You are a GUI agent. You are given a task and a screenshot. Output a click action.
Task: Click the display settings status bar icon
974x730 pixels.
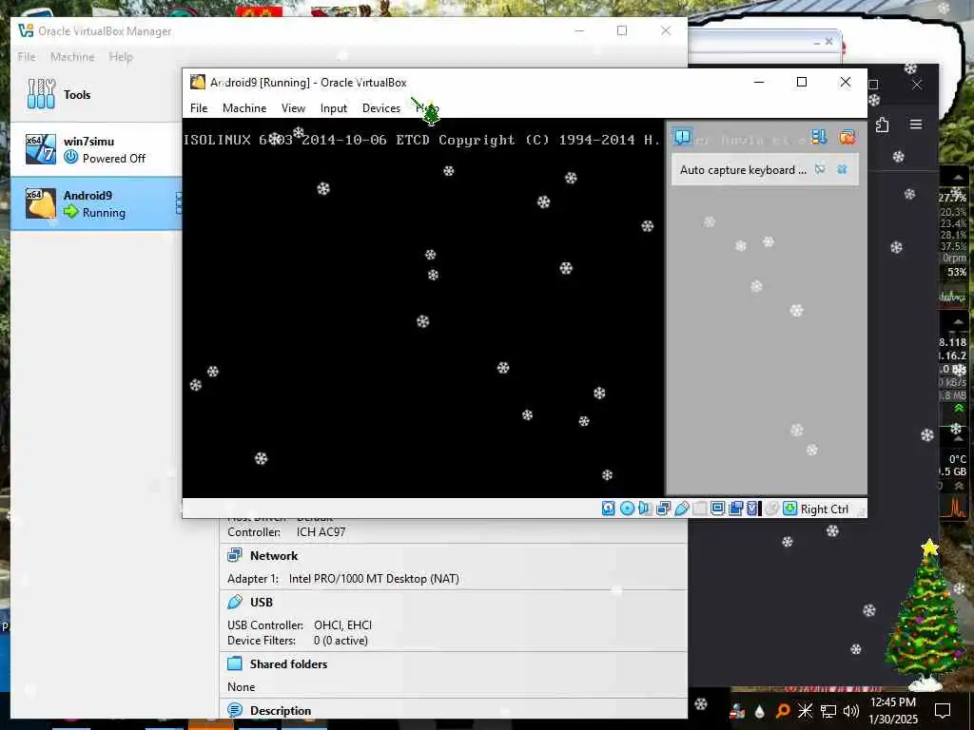click(717, 509)
